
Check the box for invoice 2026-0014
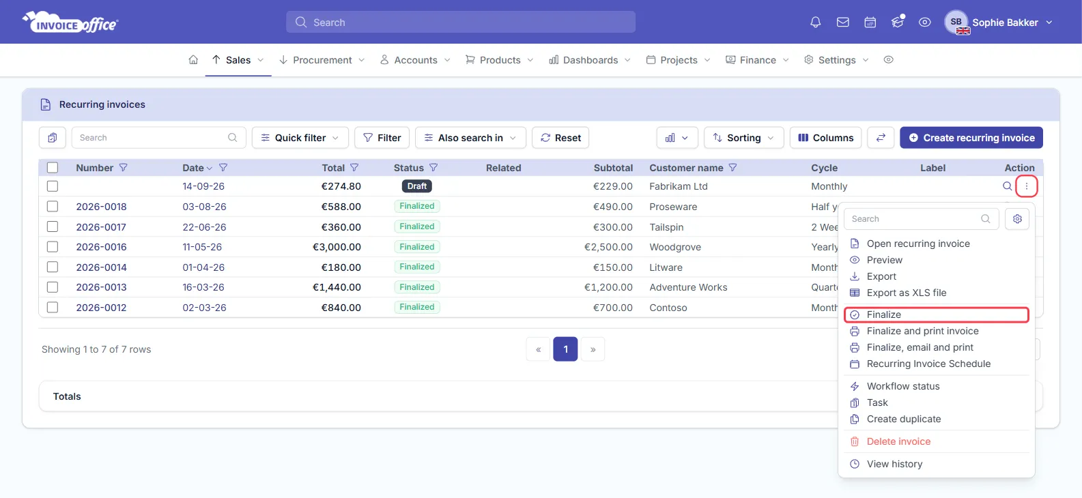(53, 267)
